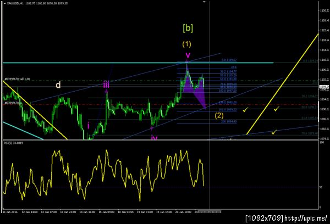Select the green dash-dot sell order line
Viewport: 330px width, 224px height.
pos(160,81)
